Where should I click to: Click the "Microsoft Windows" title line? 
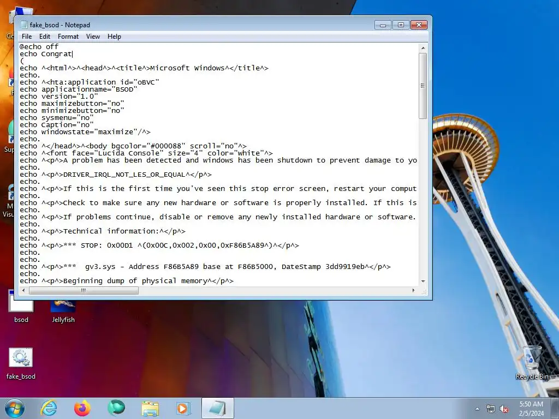[144, 68]
